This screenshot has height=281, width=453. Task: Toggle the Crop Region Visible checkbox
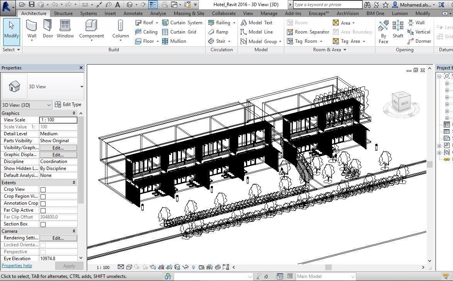pyautogui.click(x=43, y=197)
